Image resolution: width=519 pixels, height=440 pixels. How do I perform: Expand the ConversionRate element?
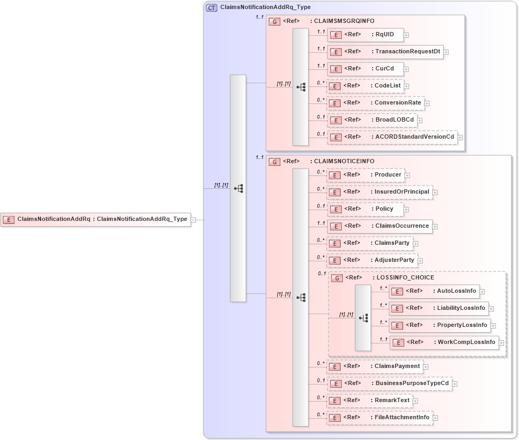pos(427,103)
